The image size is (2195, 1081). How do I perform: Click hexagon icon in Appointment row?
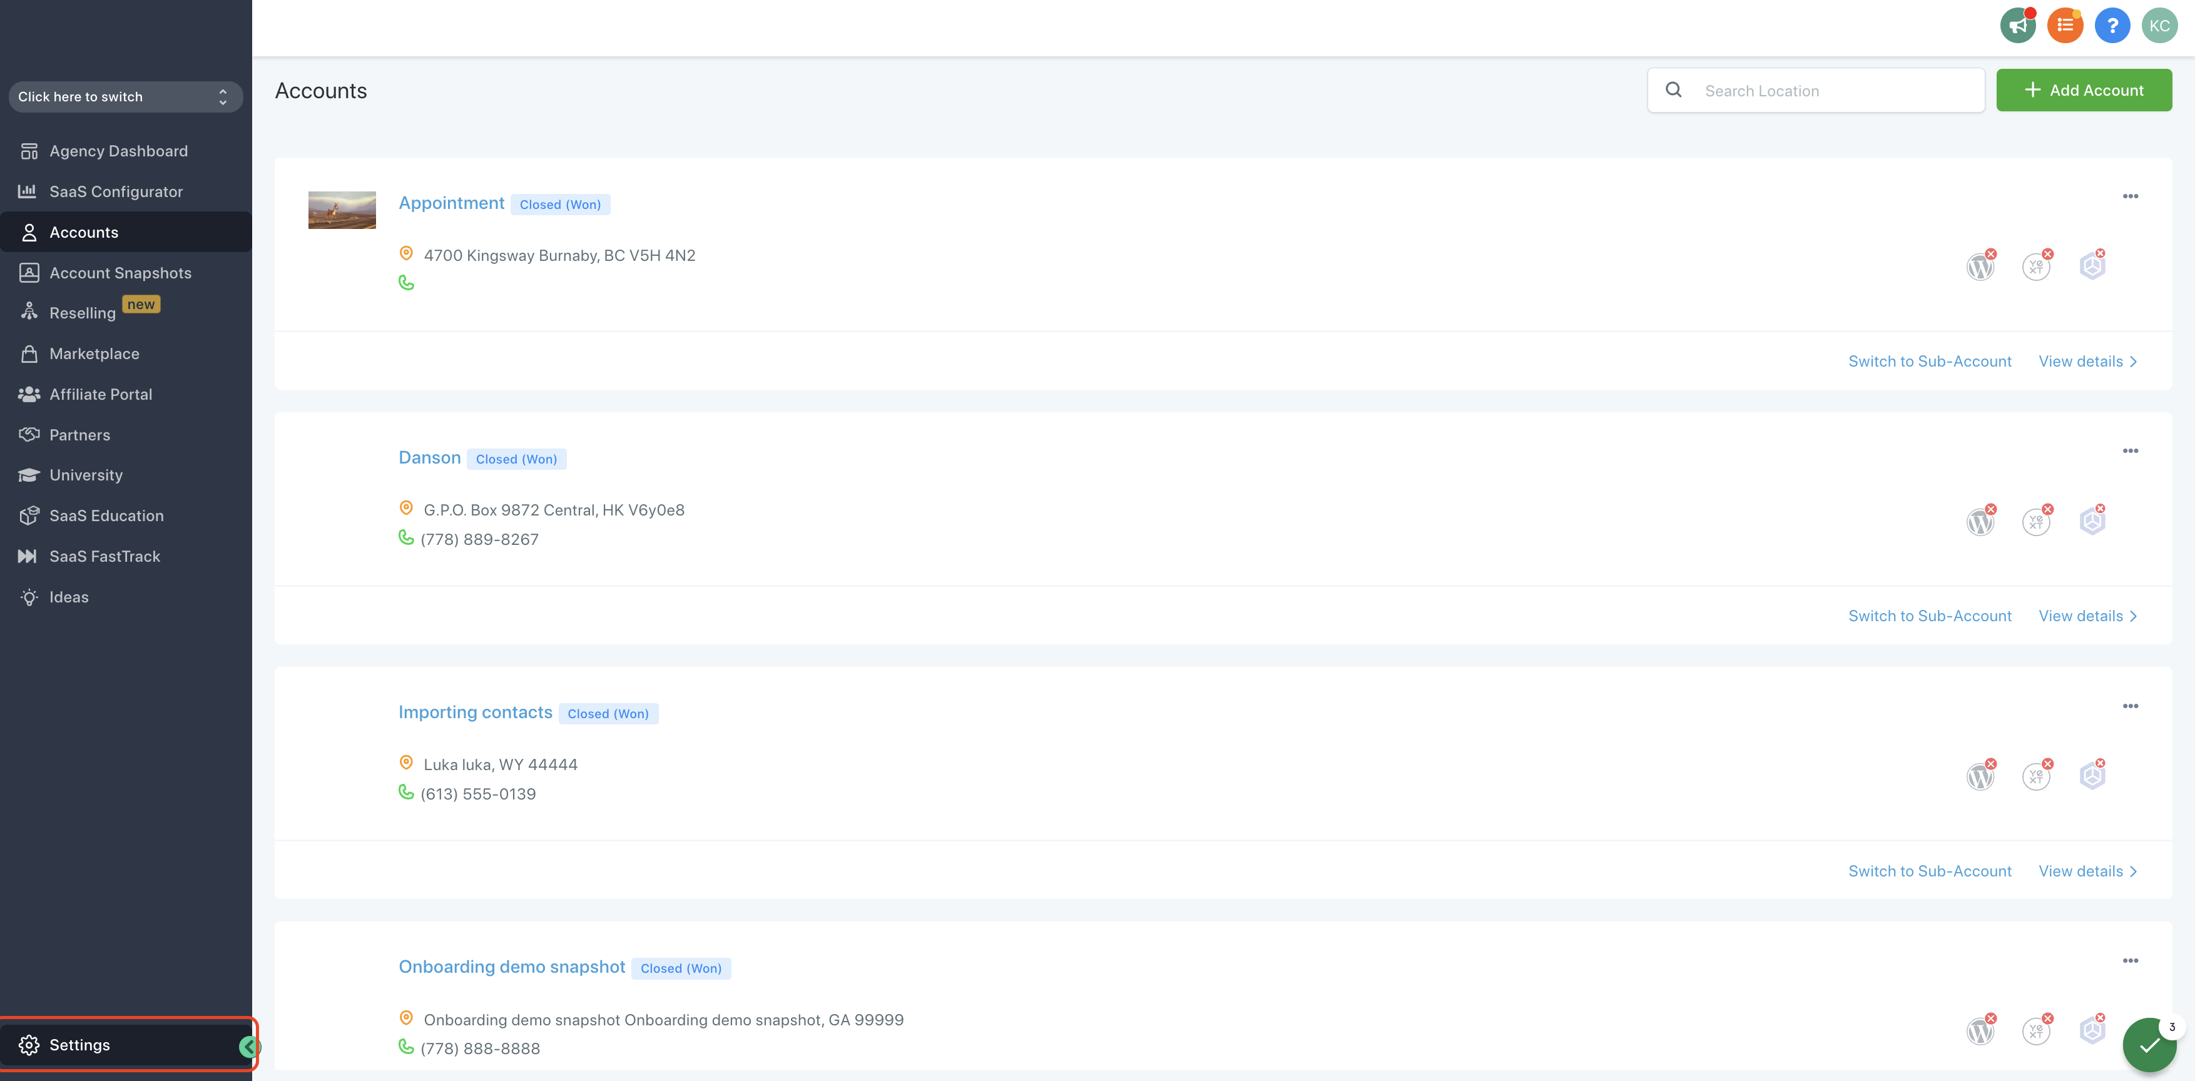tap(2092, 266)
